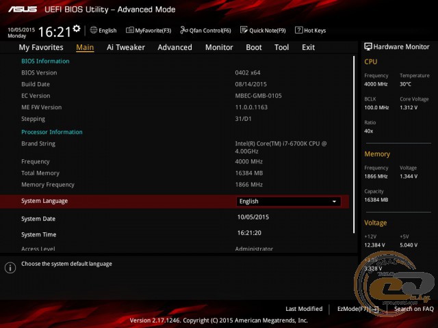
Task: Click the BIOS Information heading
Action: pyautogui.click(x=45, y=61)
